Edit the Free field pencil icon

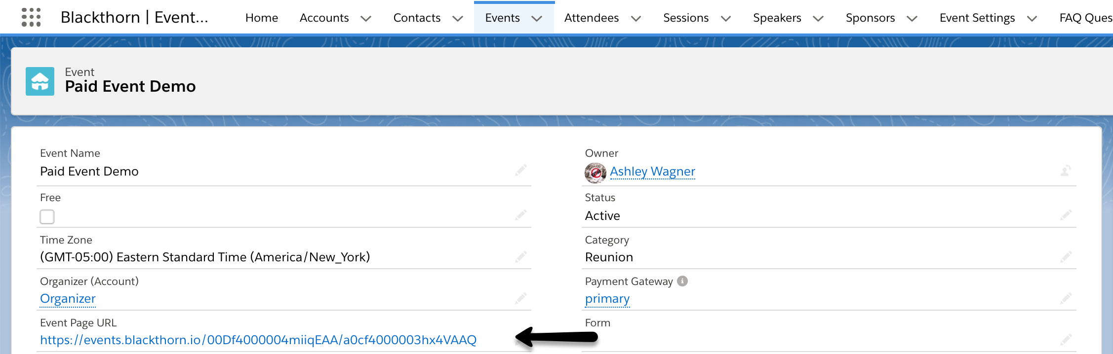(x=521, y=215)
